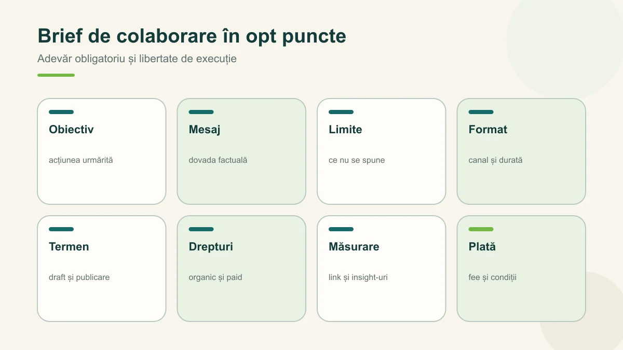Click the text 'fee și condiții'

(492, 277)
